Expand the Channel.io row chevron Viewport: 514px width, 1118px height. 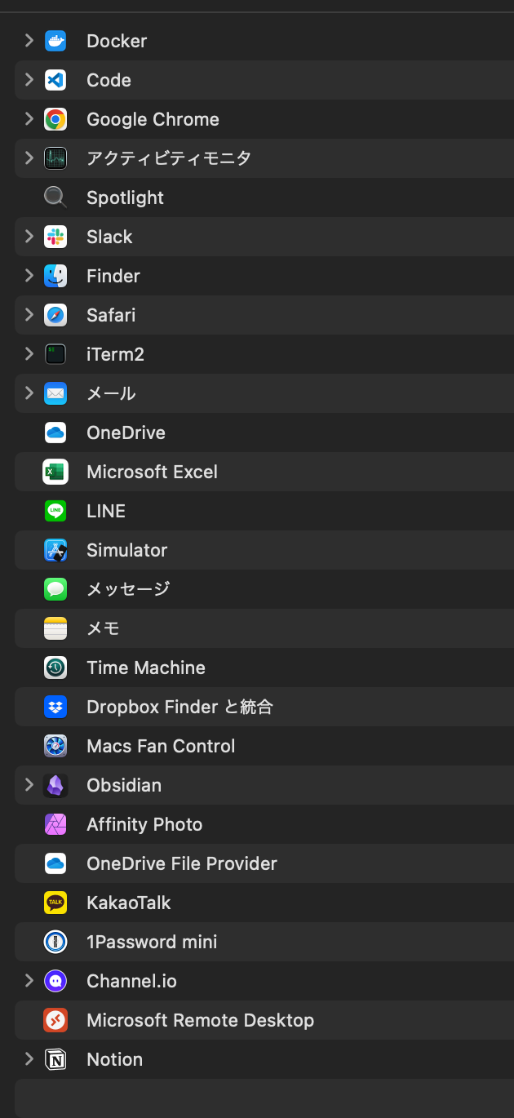click(x=29, y=980)
